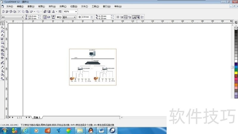This screenshot has width=238, height=134.
Task: Select the Zoom tool magnifier
Action: [x=2, y=31]
